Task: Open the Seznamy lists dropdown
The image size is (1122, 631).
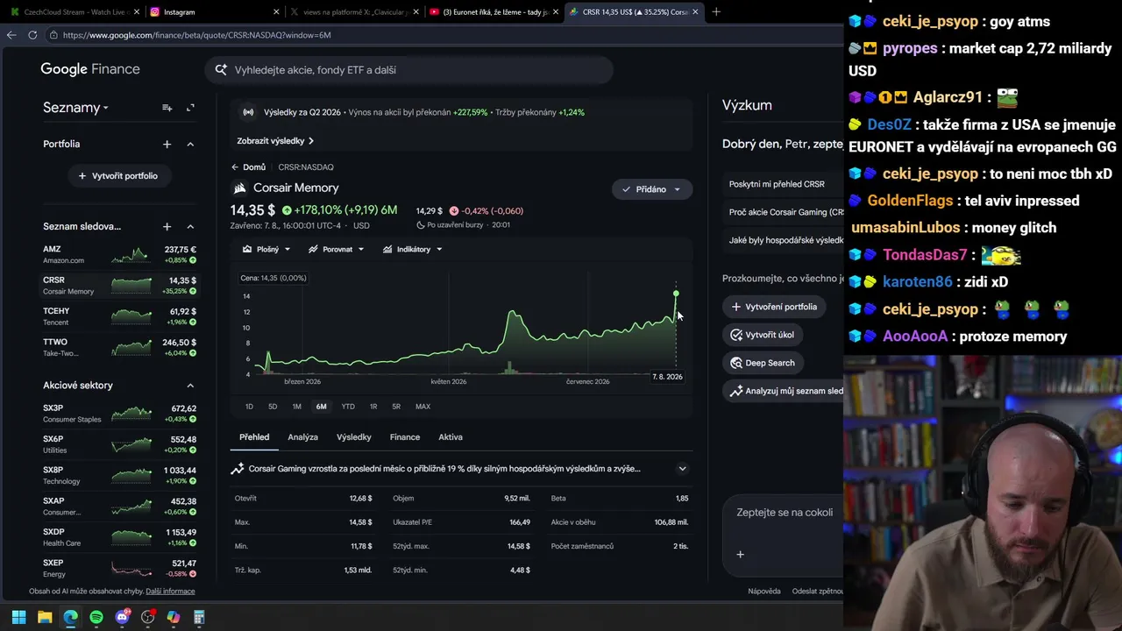Action: click(75, 108)
